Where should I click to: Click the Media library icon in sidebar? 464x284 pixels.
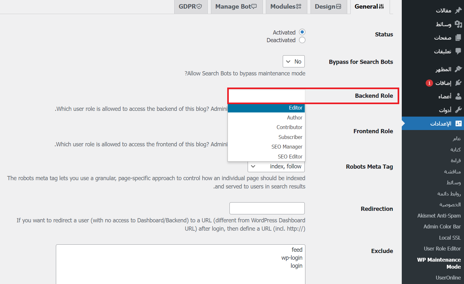(x=458, y=24)
